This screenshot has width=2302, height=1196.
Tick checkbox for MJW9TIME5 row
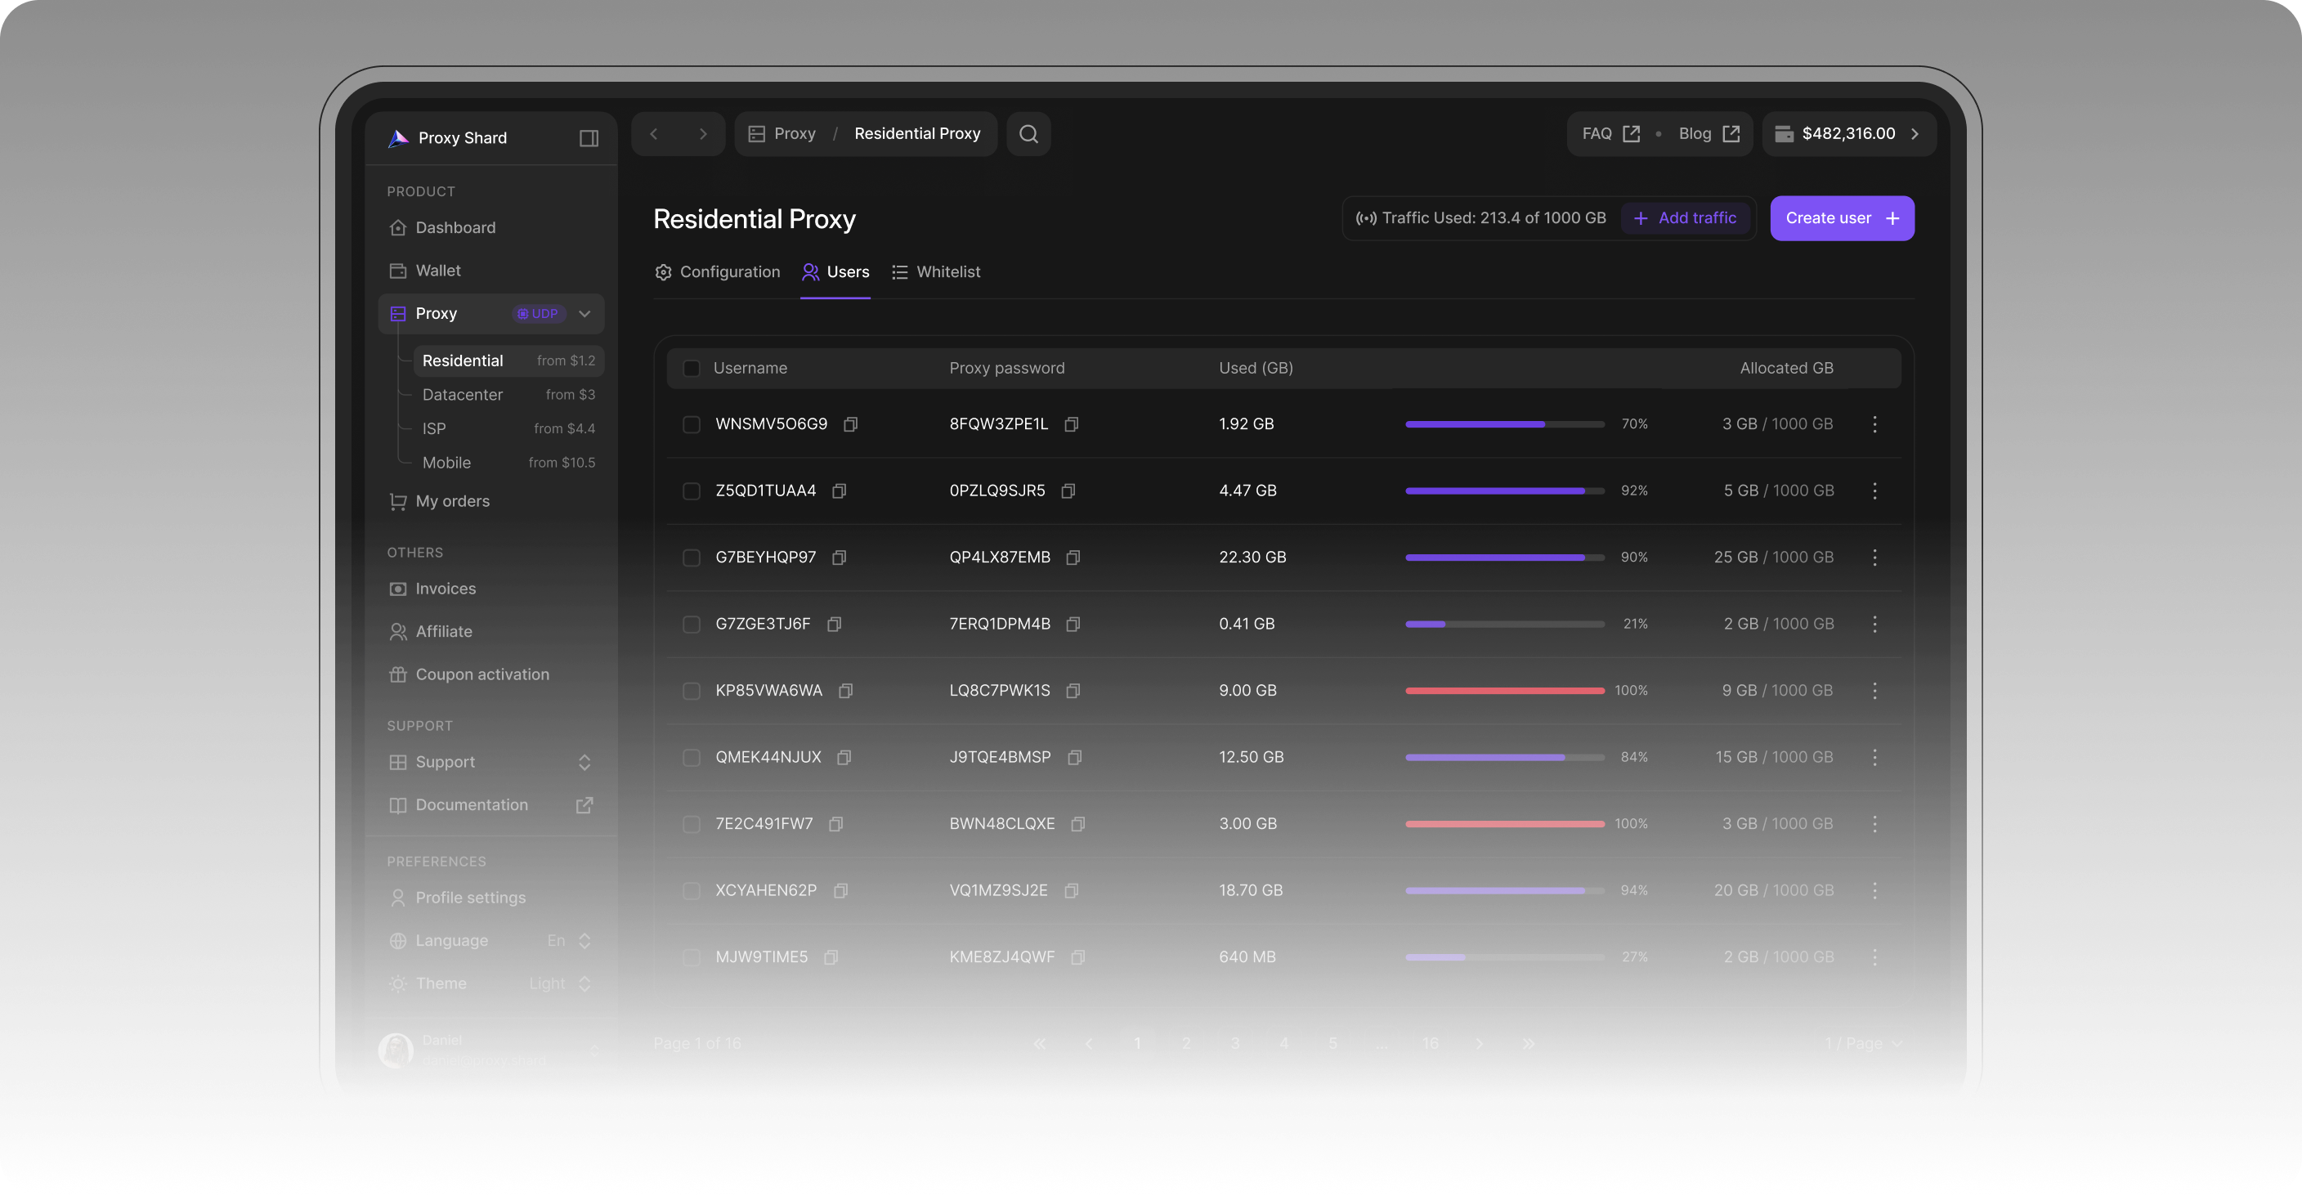click(691, 956)
